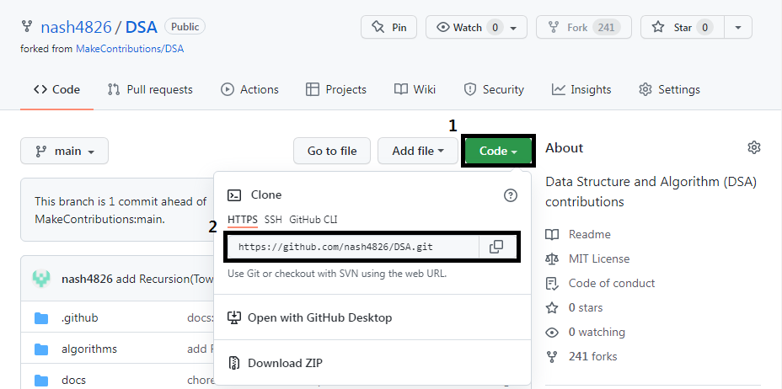Switch to Pull requests tab
782x389 pixels.
[x=150, y=89]
